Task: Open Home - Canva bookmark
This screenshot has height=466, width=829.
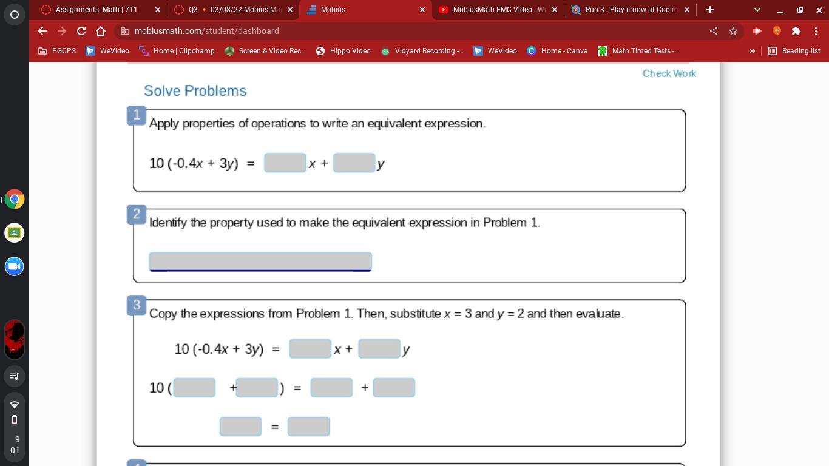Action: (557, 51)
